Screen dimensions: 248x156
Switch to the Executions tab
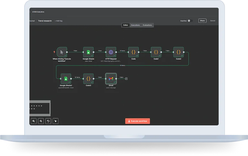[x=135, y=25]
